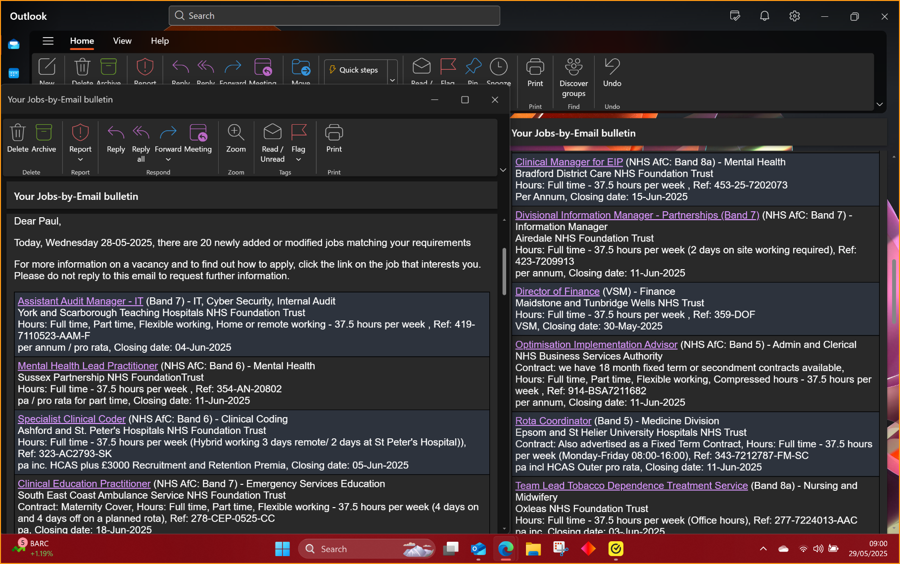Click Forward arrow in main Outlook ribbon
Viewport: 900px width, 564px height.
(x=233, y=66)
